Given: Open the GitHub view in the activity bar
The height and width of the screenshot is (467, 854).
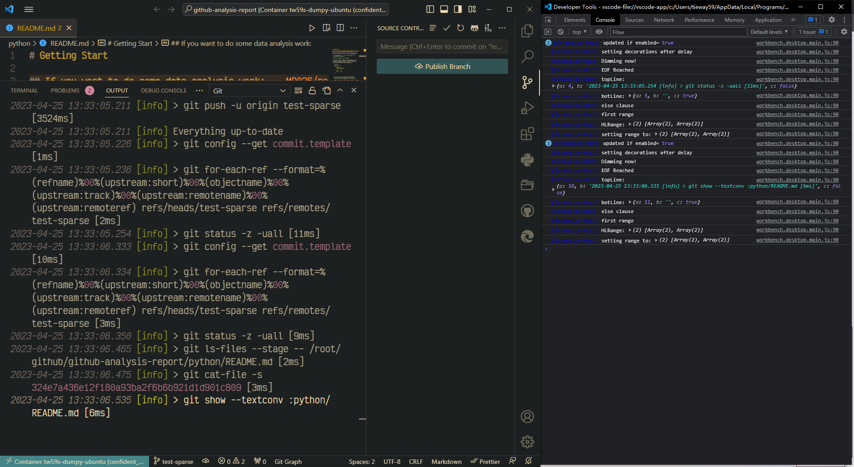Looking at the screenshot, I should pyautogui.click(x=527, y=211).
